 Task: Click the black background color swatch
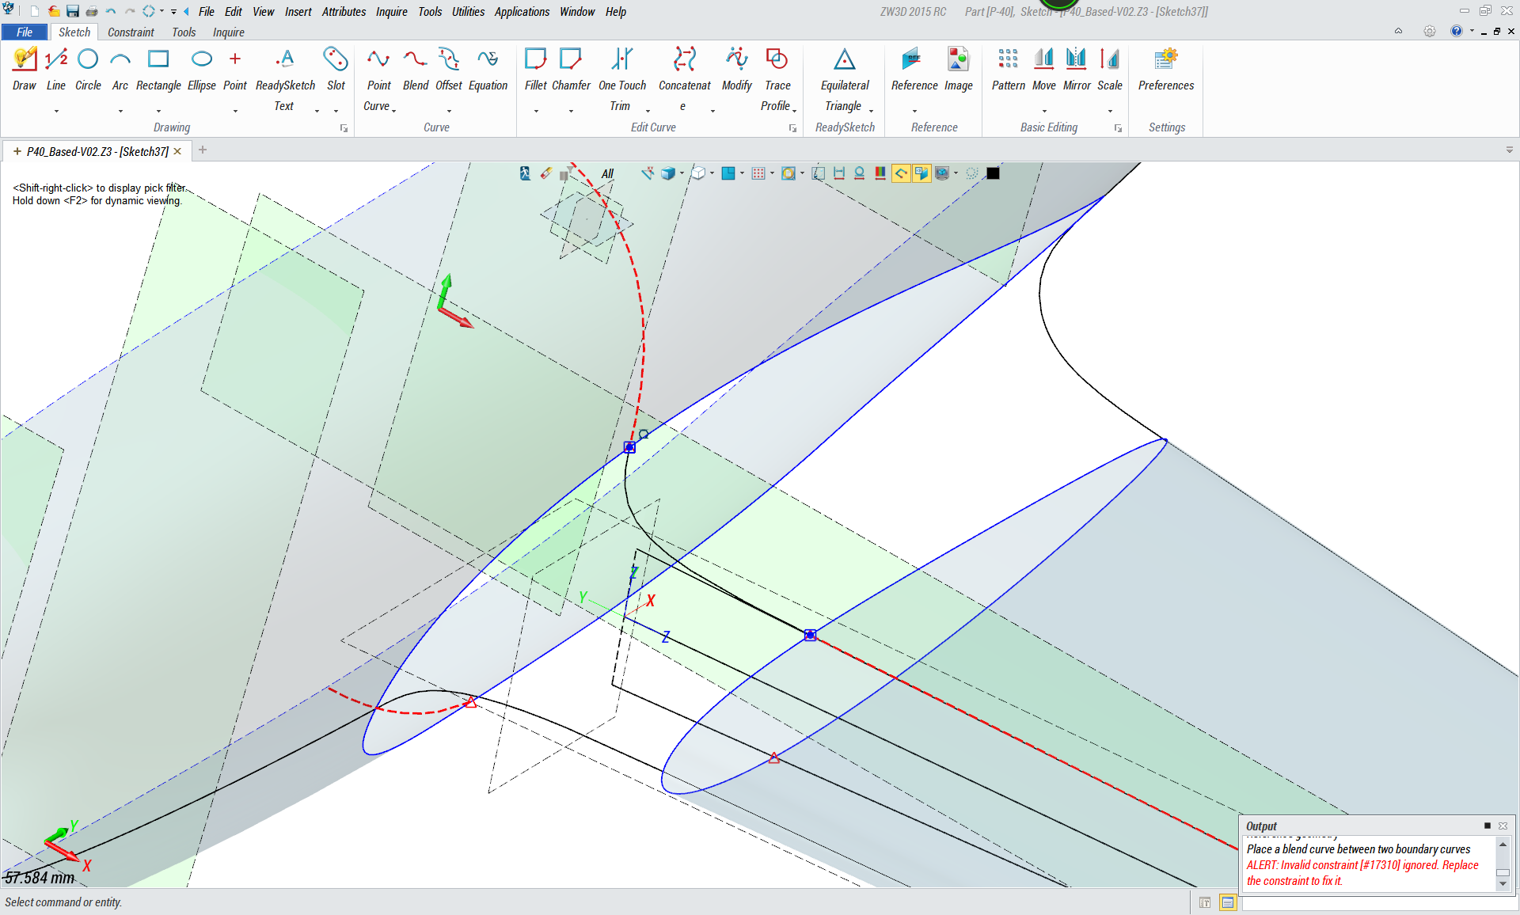(993, 173)
